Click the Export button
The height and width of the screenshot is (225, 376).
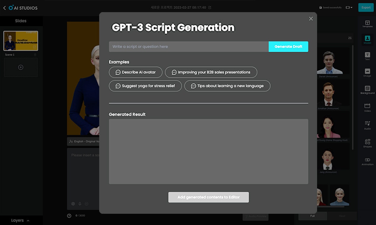tap(366, 7)
